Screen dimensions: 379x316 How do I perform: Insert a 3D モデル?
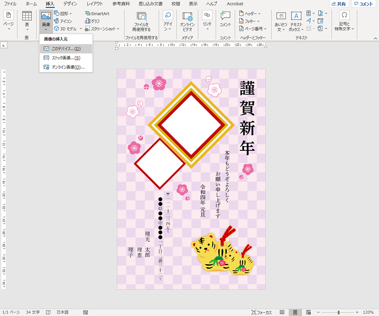[65, 29]
